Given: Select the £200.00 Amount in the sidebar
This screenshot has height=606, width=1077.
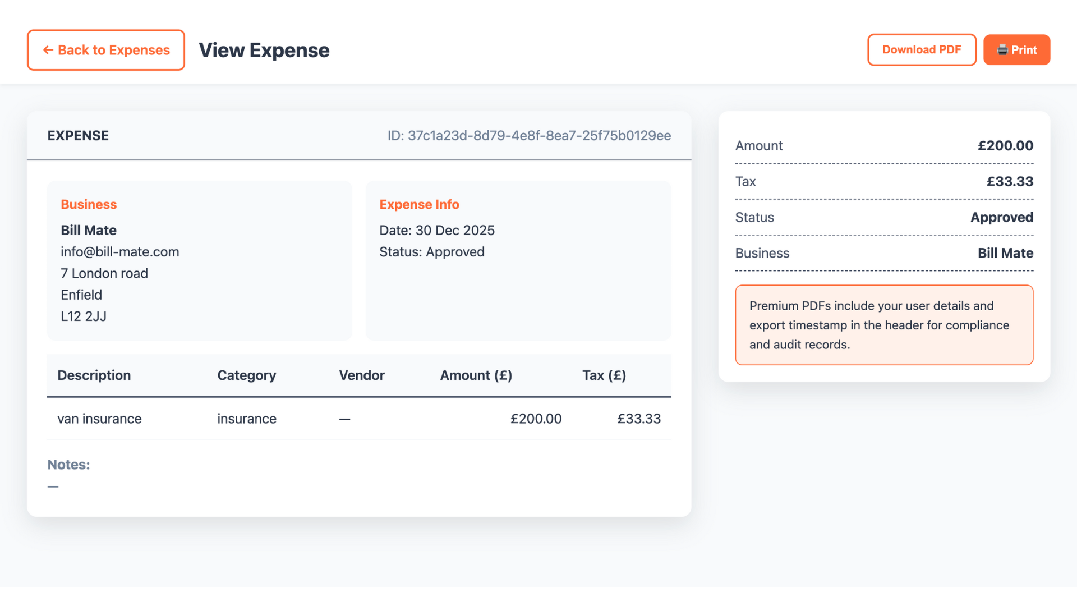Looking at the screenshot, I should click(x=1005, y=145).
